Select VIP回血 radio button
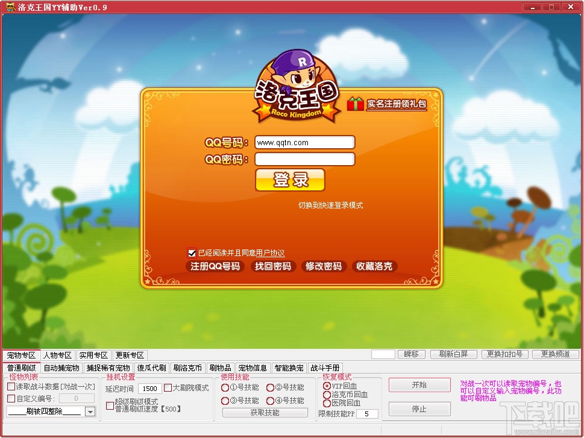584x438 pixels. (327, 386)
